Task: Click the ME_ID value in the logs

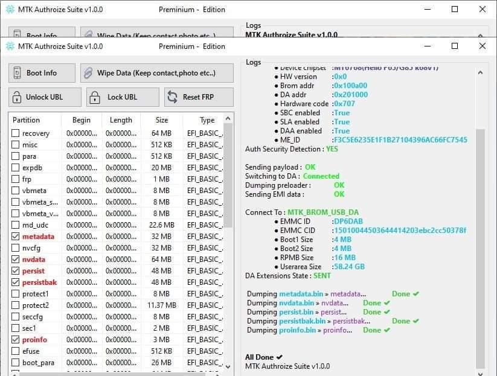Action: pyautogui.click(x=400, y=140)
